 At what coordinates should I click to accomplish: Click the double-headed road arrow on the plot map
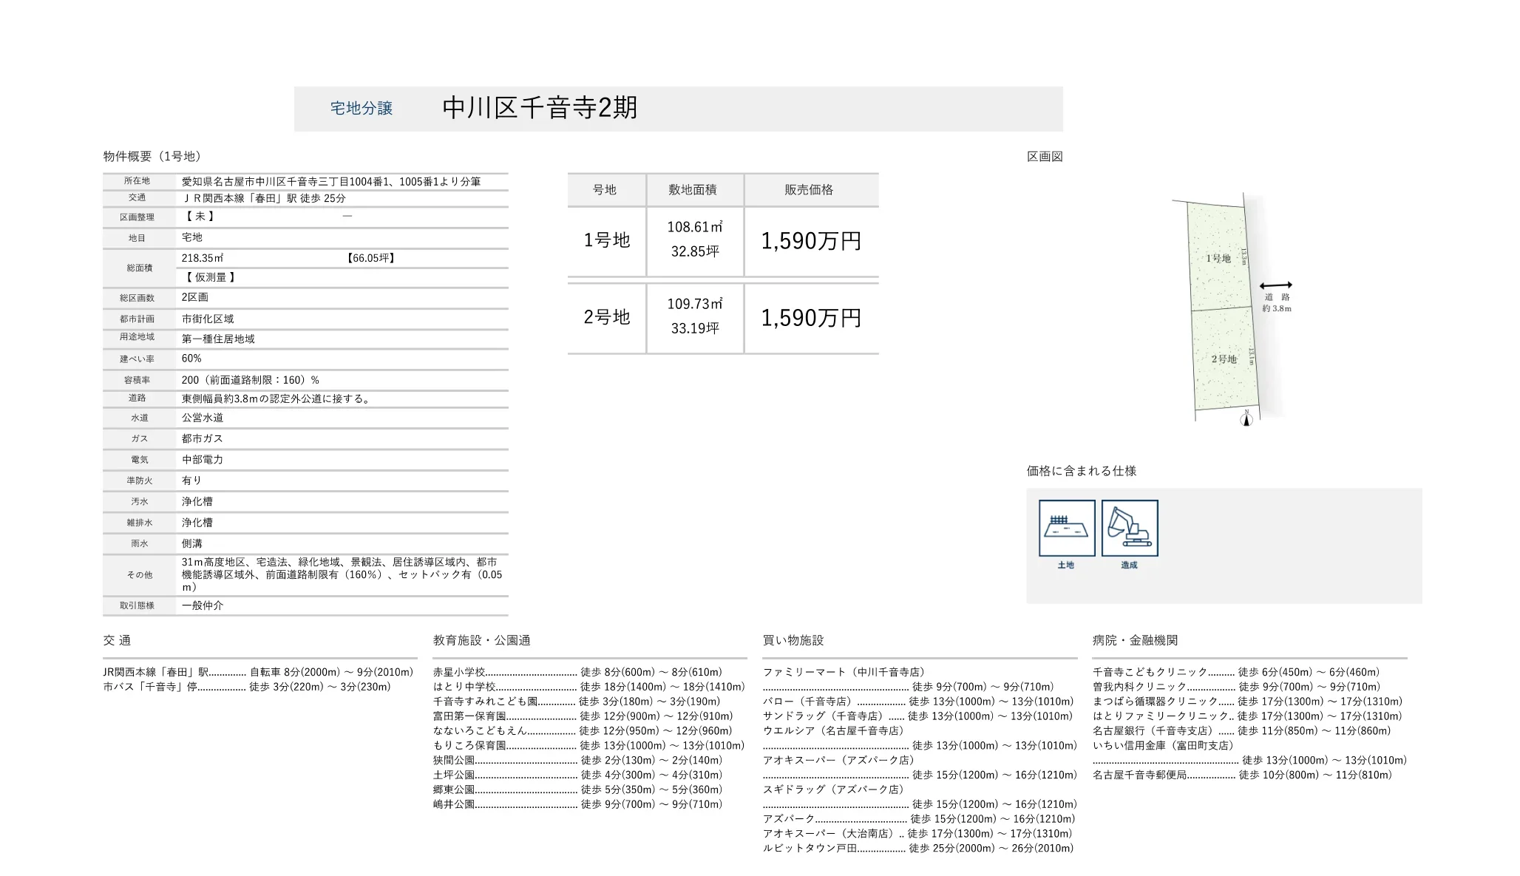(1276, 285)
